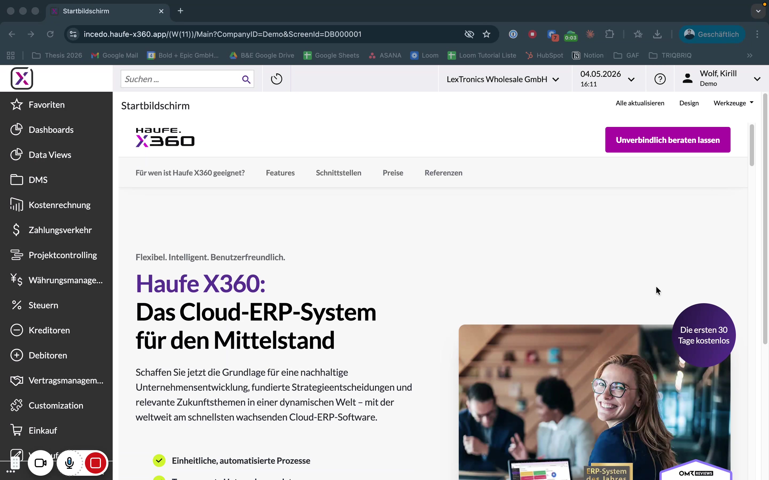Go to the Schnittstellen section tab
Screen dimensions: 769x480
338,173
